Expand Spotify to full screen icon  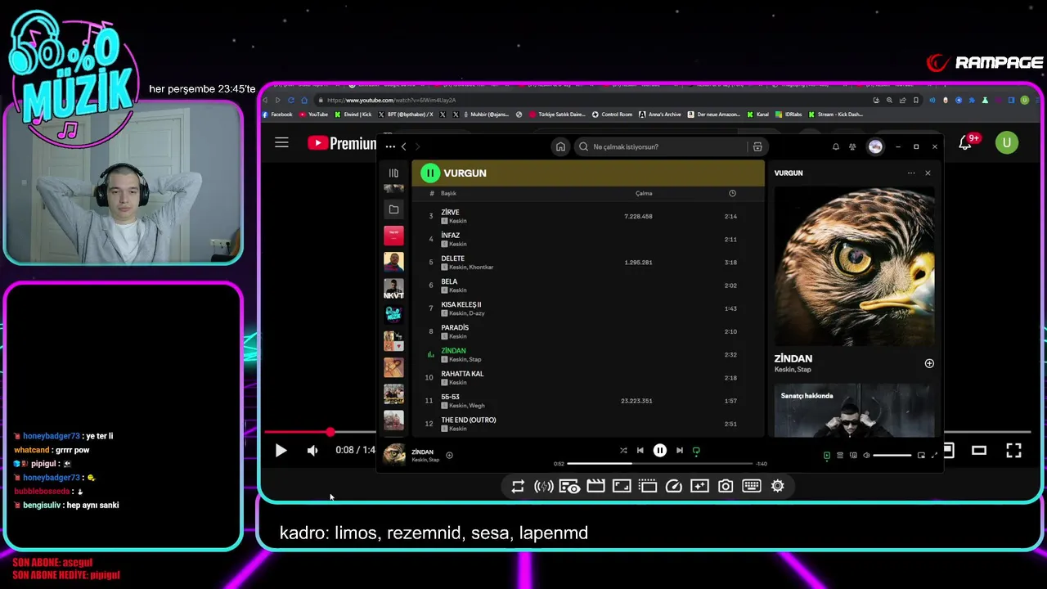click(x=934, y=456)
